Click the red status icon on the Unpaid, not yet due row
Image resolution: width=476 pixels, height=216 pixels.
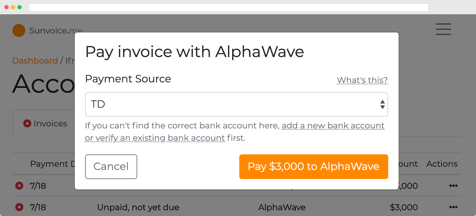pos(19,207)
